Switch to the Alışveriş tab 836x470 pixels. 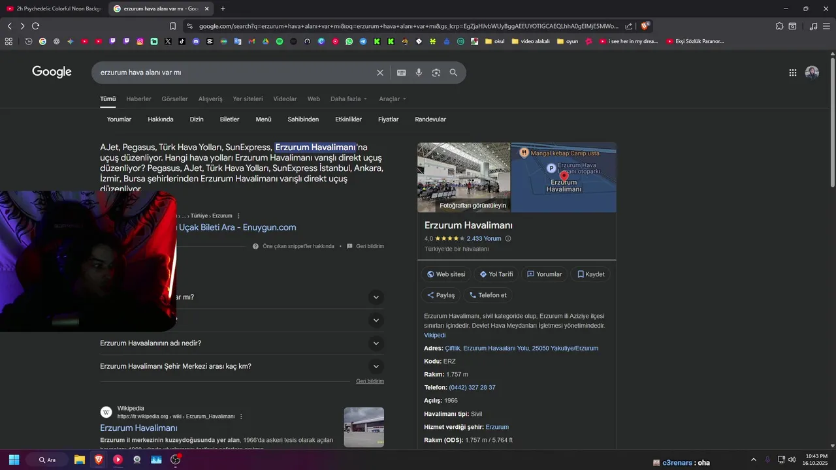coord(210,99)
